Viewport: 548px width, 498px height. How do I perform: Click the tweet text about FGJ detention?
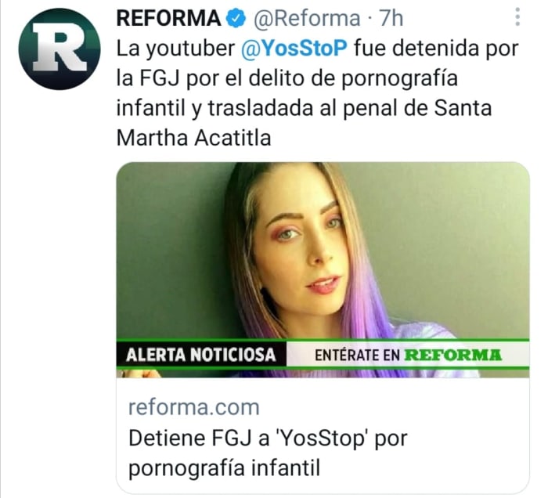[x=317, y=93]
